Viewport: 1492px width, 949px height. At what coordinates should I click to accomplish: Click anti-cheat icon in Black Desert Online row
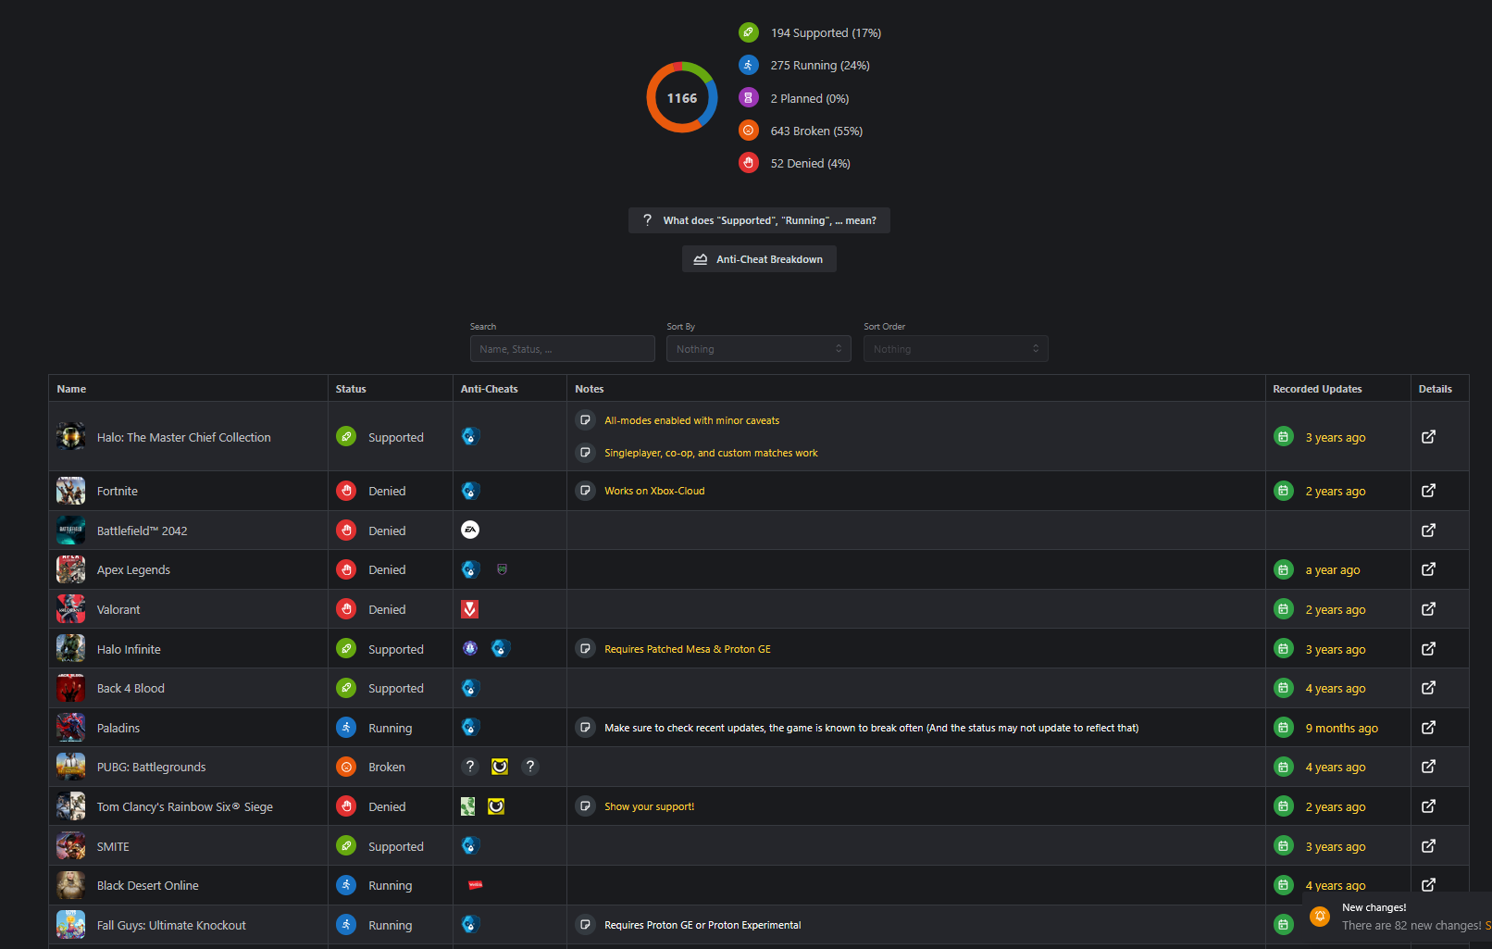476,885
